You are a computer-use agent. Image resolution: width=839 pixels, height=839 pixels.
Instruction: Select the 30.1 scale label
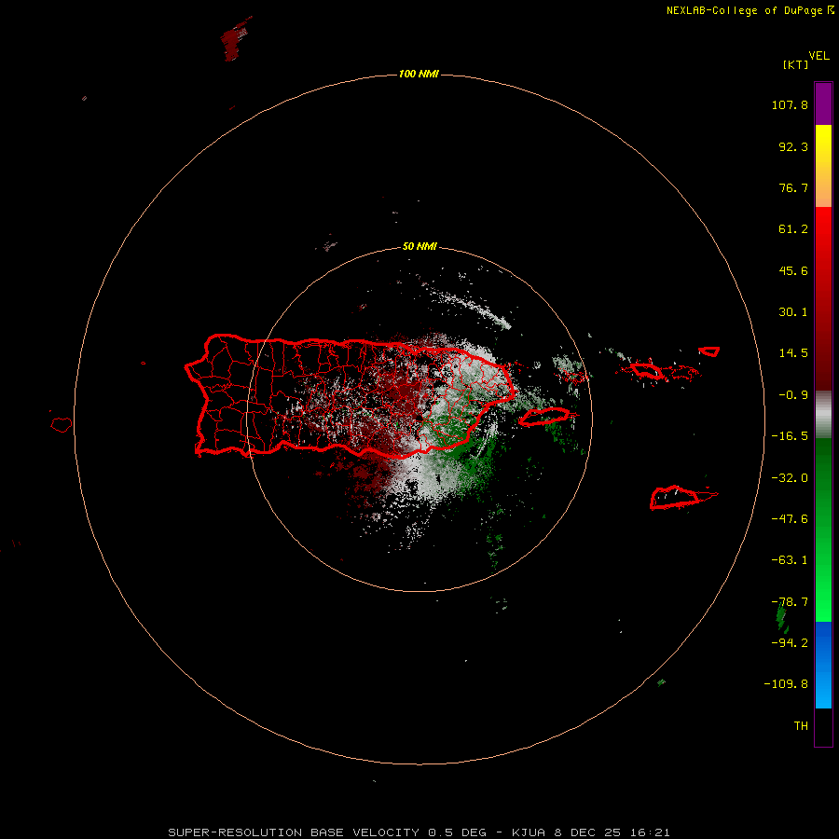[793, 312]
